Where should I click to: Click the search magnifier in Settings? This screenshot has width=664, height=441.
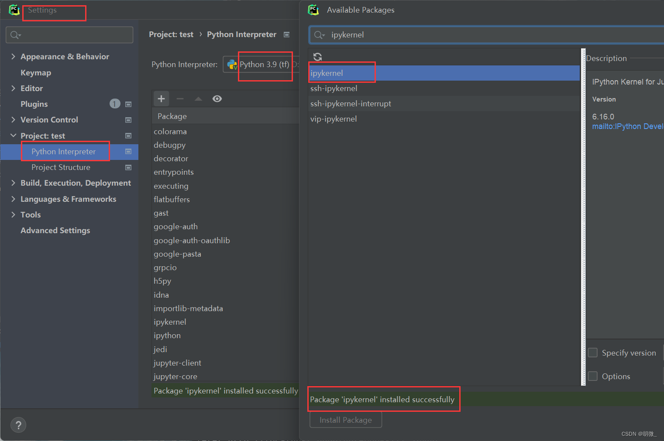[15, 35]
